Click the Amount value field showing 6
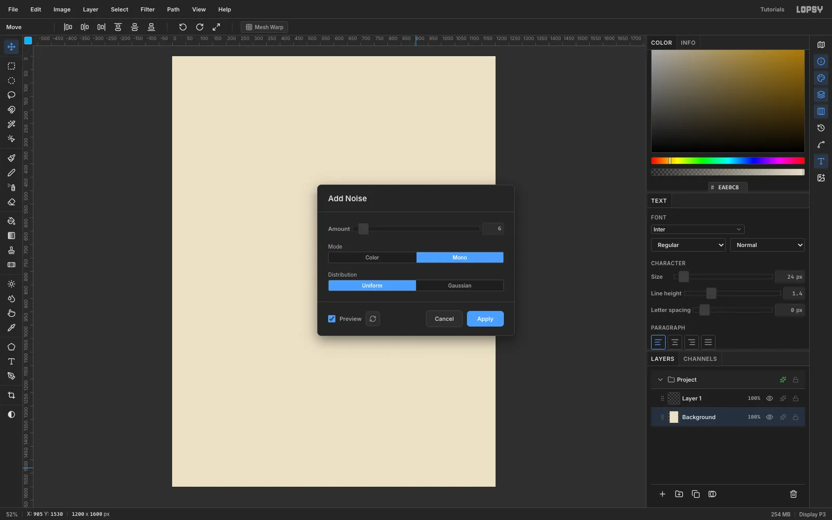Image resolution: width=832 pixels, height=520 pixels. (493, 229)
